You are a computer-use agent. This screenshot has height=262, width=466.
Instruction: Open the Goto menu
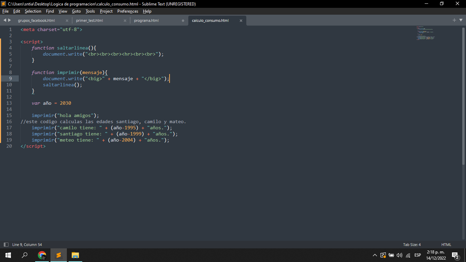tap(76, 11)
